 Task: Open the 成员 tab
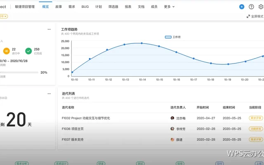154,7
